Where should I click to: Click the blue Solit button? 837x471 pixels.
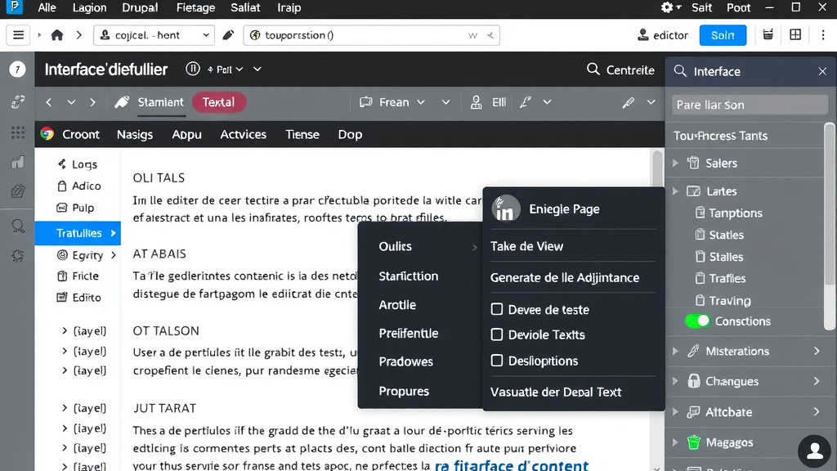coord(723,34)
